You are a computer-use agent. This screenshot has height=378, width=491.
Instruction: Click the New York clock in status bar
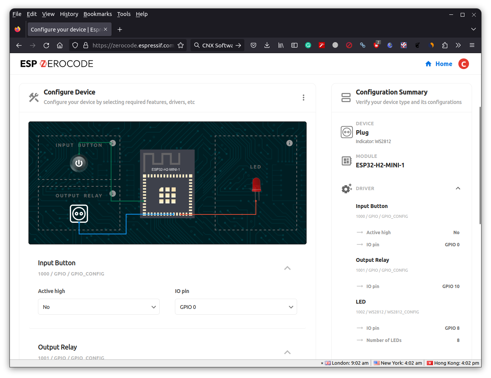(398, 363)
